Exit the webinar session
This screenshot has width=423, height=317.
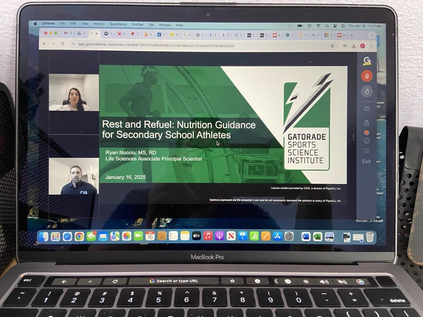click(366, 161)
